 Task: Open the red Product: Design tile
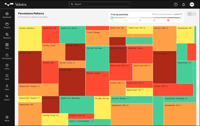coord(97,84)
